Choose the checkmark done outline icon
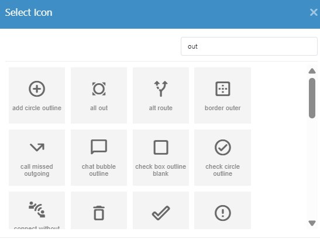The image size is (320, 242). tap(161, 210)
